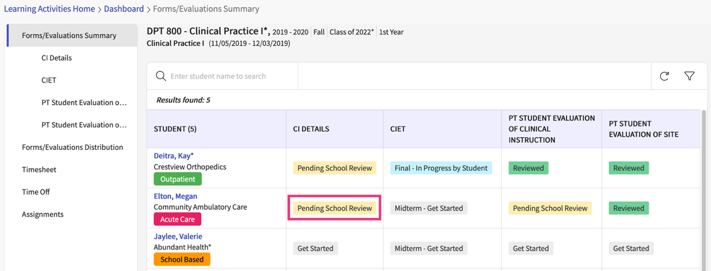711x271 pixels.
Task: Select Forms/Evaluations Summary in sidebar
Action: pos(69,35)
